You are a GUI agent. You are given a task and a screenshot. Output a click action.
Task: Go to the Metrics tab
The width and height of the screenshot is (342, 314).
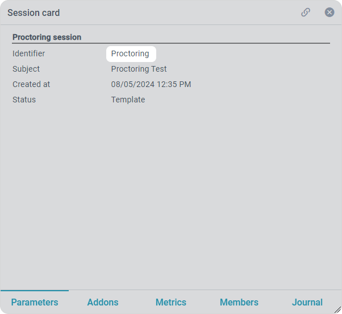click(x=171, y=302)
